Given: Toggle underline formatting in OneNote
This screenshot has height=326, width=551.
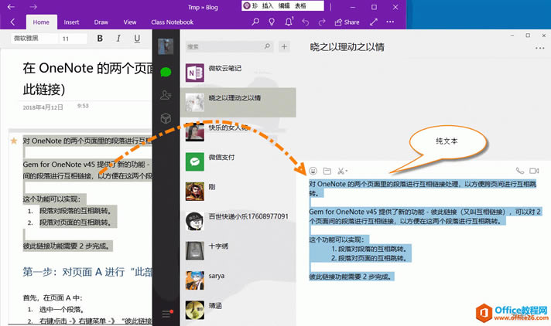Looking at the screenshot, I should (137, 39).
